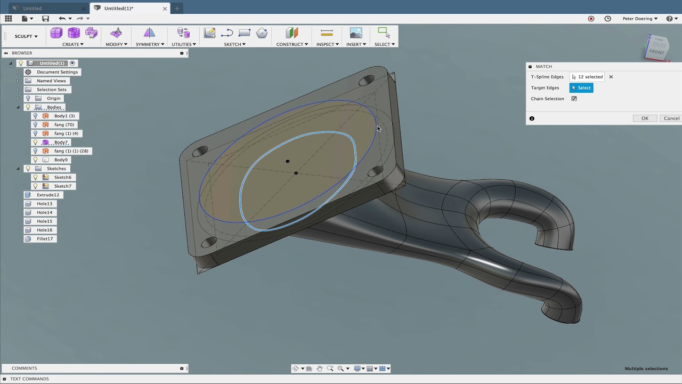Click the Measure icon above Inspect
The image size is (682, 384).
327,33
